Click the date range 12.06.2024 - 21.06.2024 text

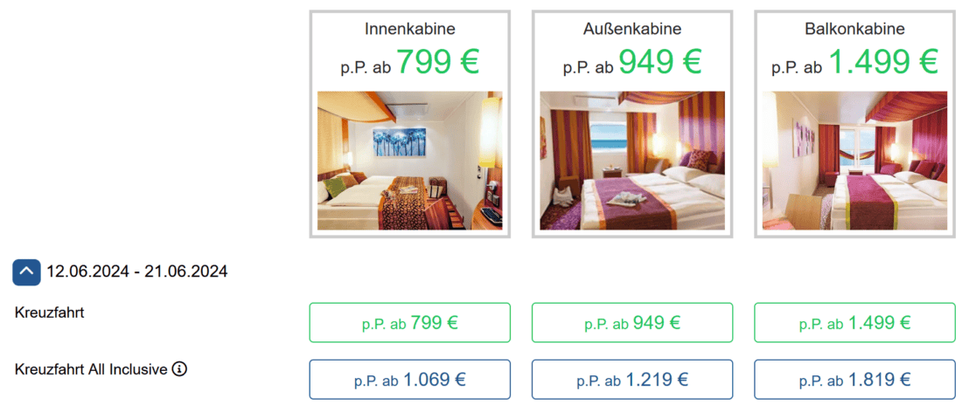pos(137,272)
